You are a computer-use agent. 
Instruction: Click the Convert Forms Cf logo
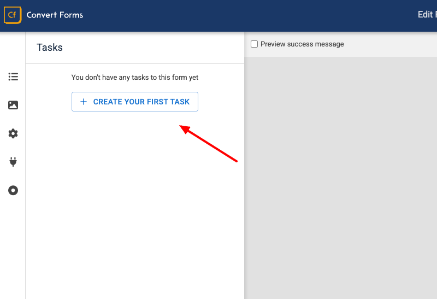[x=13, y=15]
